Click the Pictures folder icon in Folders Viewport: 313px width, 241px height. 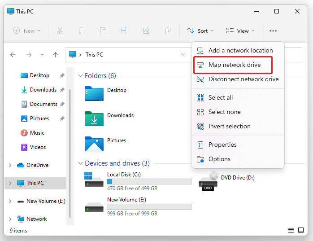94,144
